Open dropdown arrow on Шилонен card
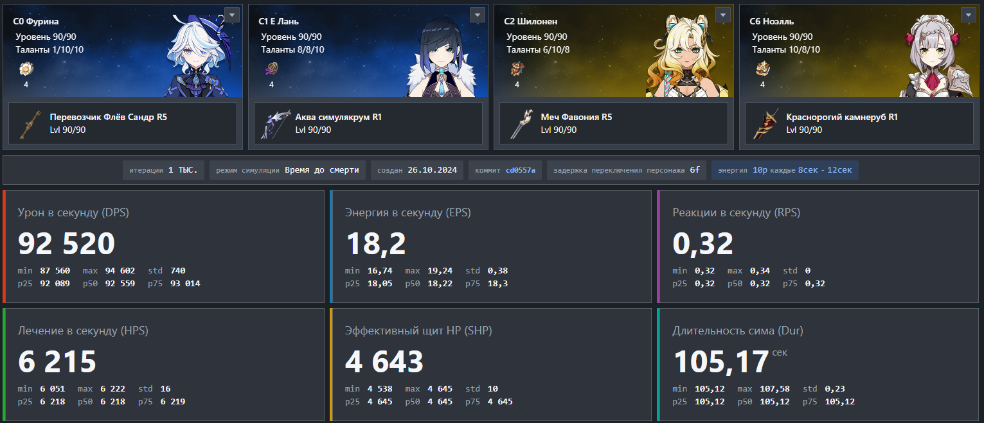Viewport: 984px width, 423px height. point(723,15)
